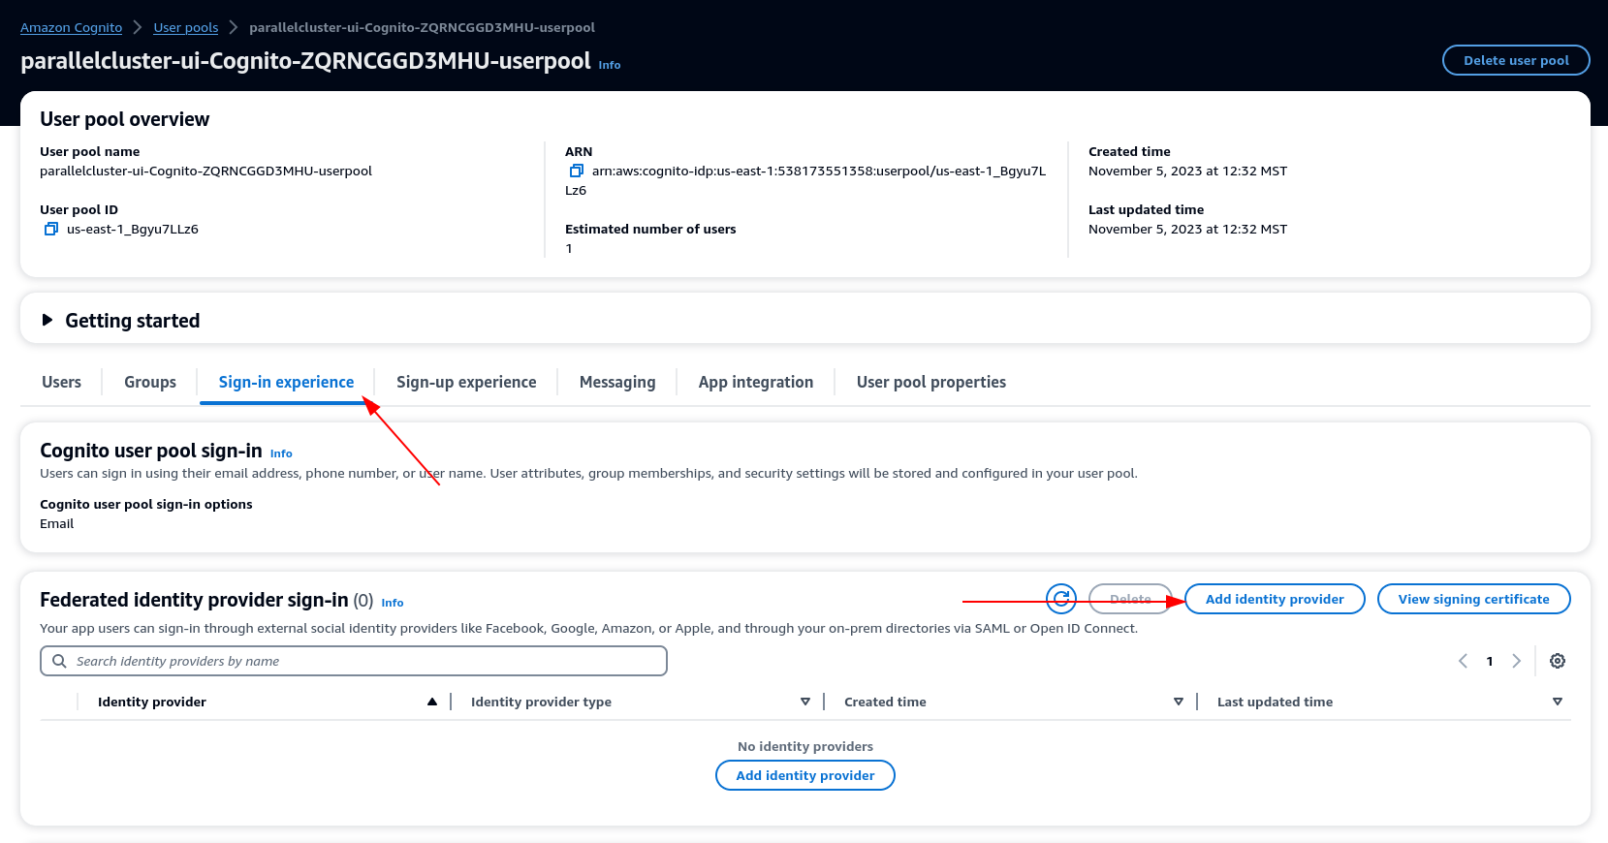Open Info link beside Cognito user pool sign-in
1608x843 pixels.
click(x=281, y=453)
